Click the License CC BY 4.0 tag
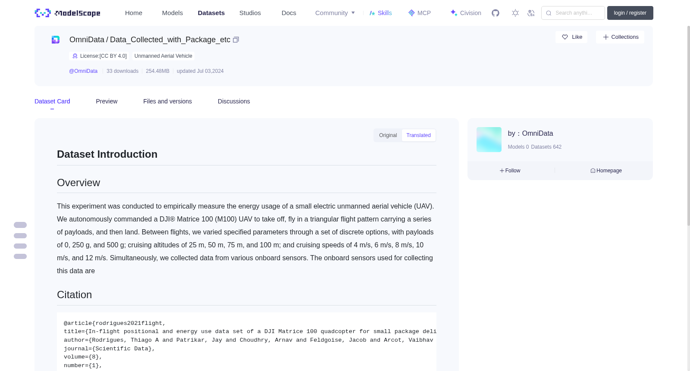The height and width of the screenshot is (371, 690). (x=99, y=56)
